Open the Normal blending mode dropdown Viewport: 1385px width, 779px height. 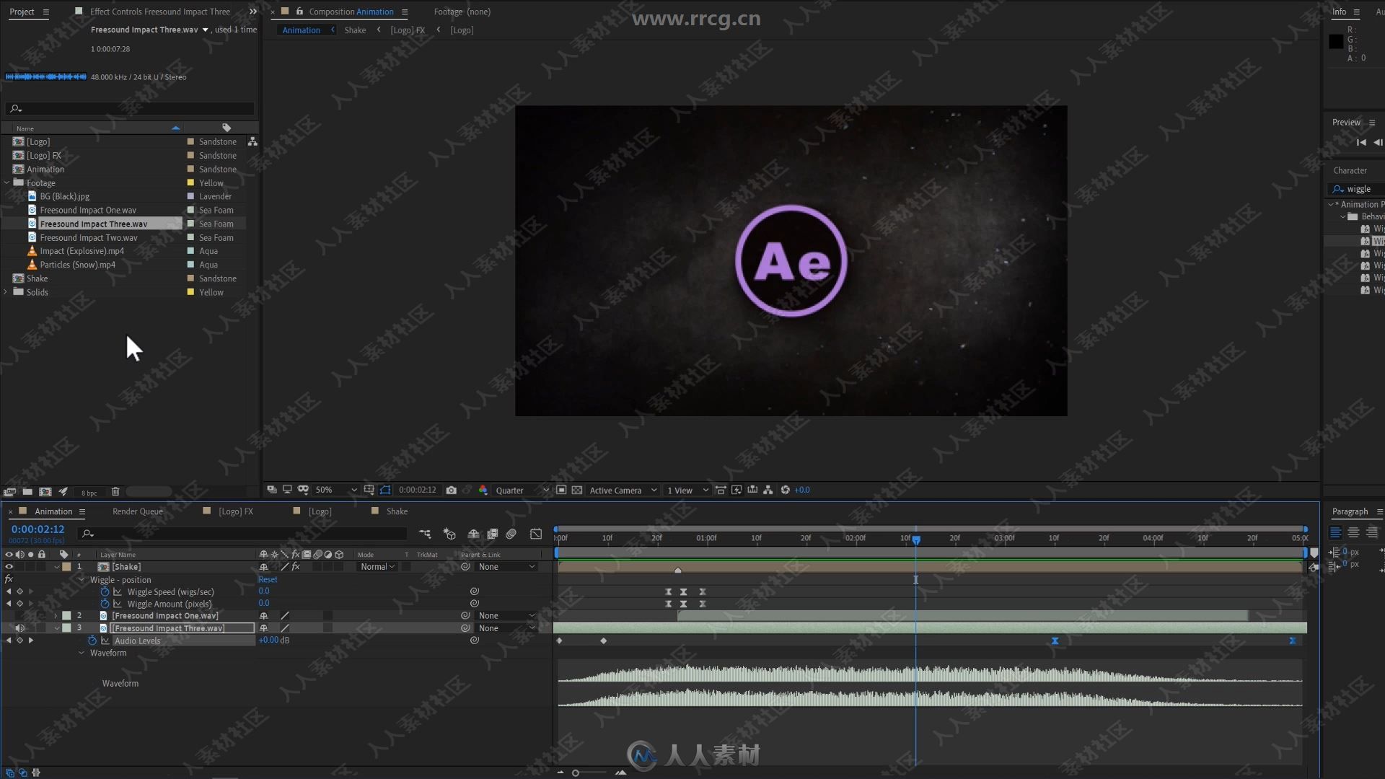[x=378, y=567]
